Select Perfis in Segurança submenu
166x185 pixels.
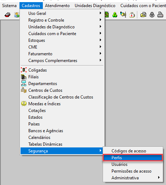click(133, 158)
